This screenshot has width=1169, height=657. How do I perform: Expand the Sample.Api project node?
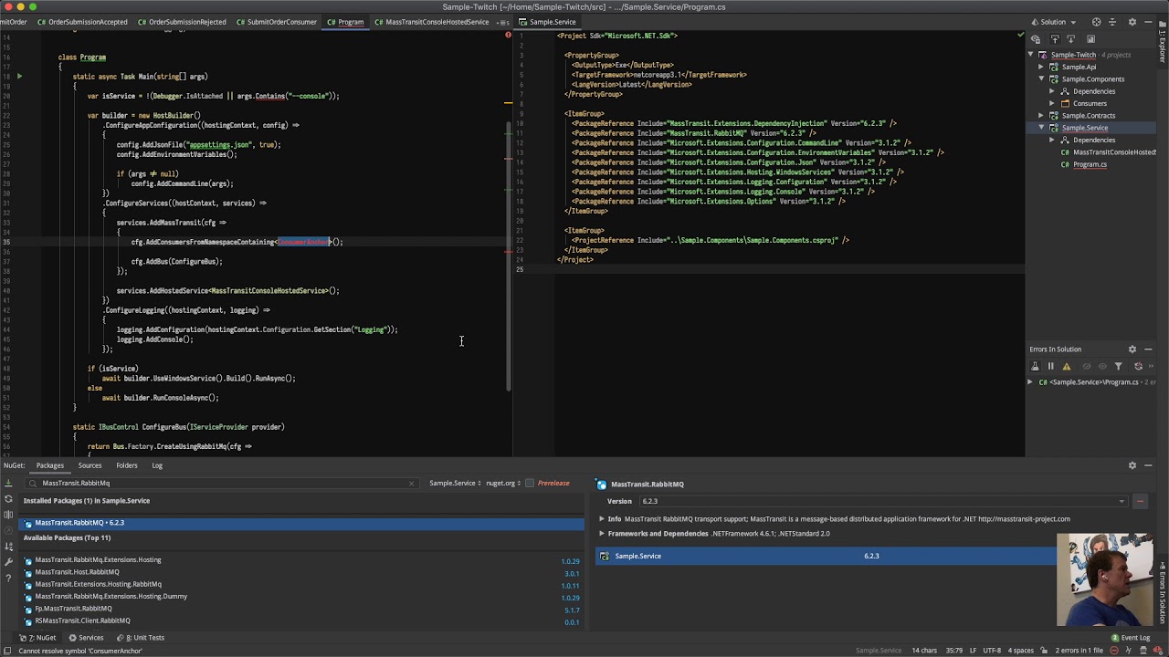[x=1041, y=67]
